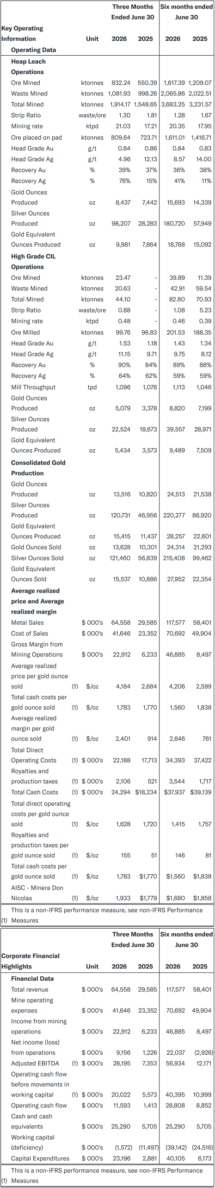Click the Cost of Sales value 41,646

click(x=121, y=633)
